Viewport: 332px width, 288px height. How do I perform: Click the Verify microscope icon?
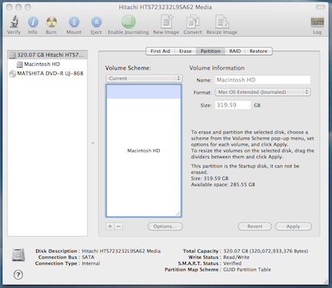click(14, 22)
